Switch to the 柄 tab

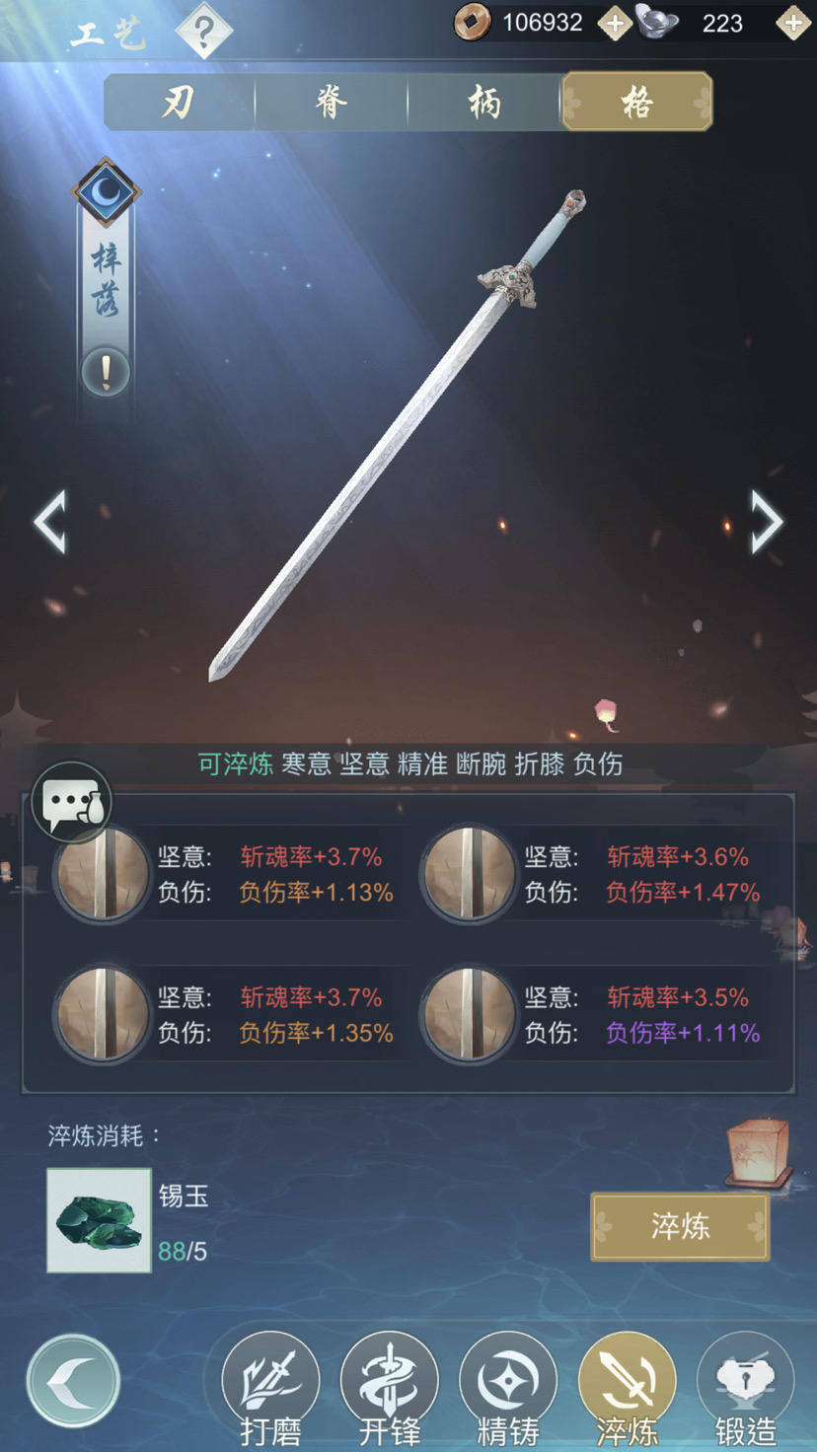click(484, 102)
